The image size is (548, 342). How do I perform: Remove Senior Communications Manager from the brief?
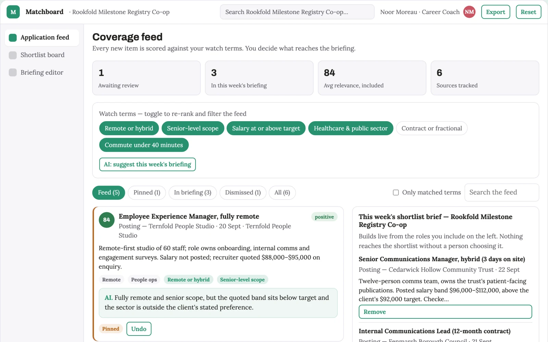445,312
